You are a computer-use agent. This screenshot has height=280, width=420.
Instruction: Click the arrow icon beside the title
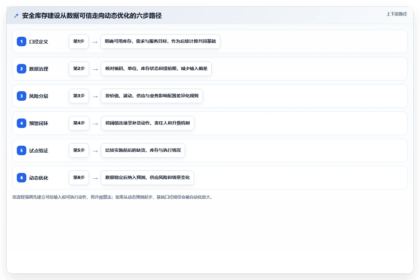click(x=16, y=16)
